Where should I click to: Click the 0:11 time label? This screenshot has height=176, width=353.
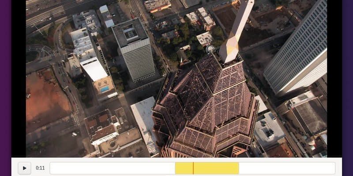pos(40,168)
